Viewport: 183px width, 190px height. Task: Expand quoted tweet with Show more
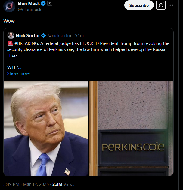(18, 73)
